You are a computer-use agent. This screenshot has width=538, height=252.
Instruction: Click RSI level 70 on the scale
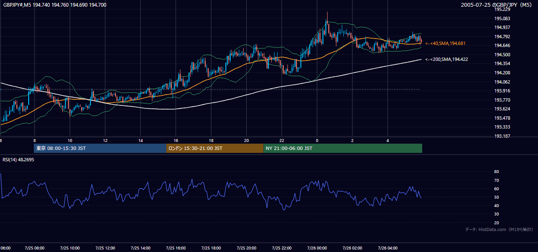tap(496, 180)
